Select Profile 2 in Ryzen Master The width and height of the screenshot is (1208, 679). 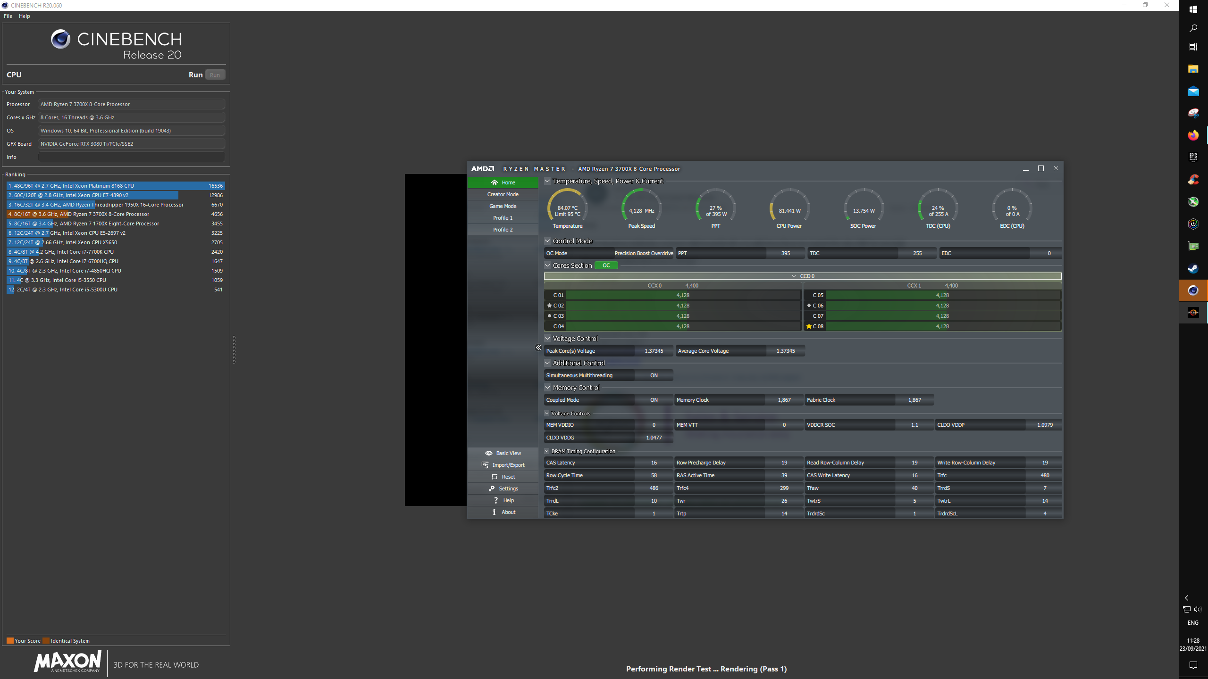click(503, 230)
